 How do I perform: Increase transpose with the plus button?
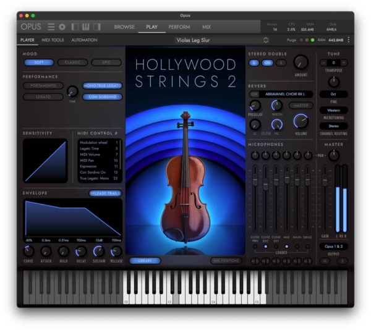(344, 62)
